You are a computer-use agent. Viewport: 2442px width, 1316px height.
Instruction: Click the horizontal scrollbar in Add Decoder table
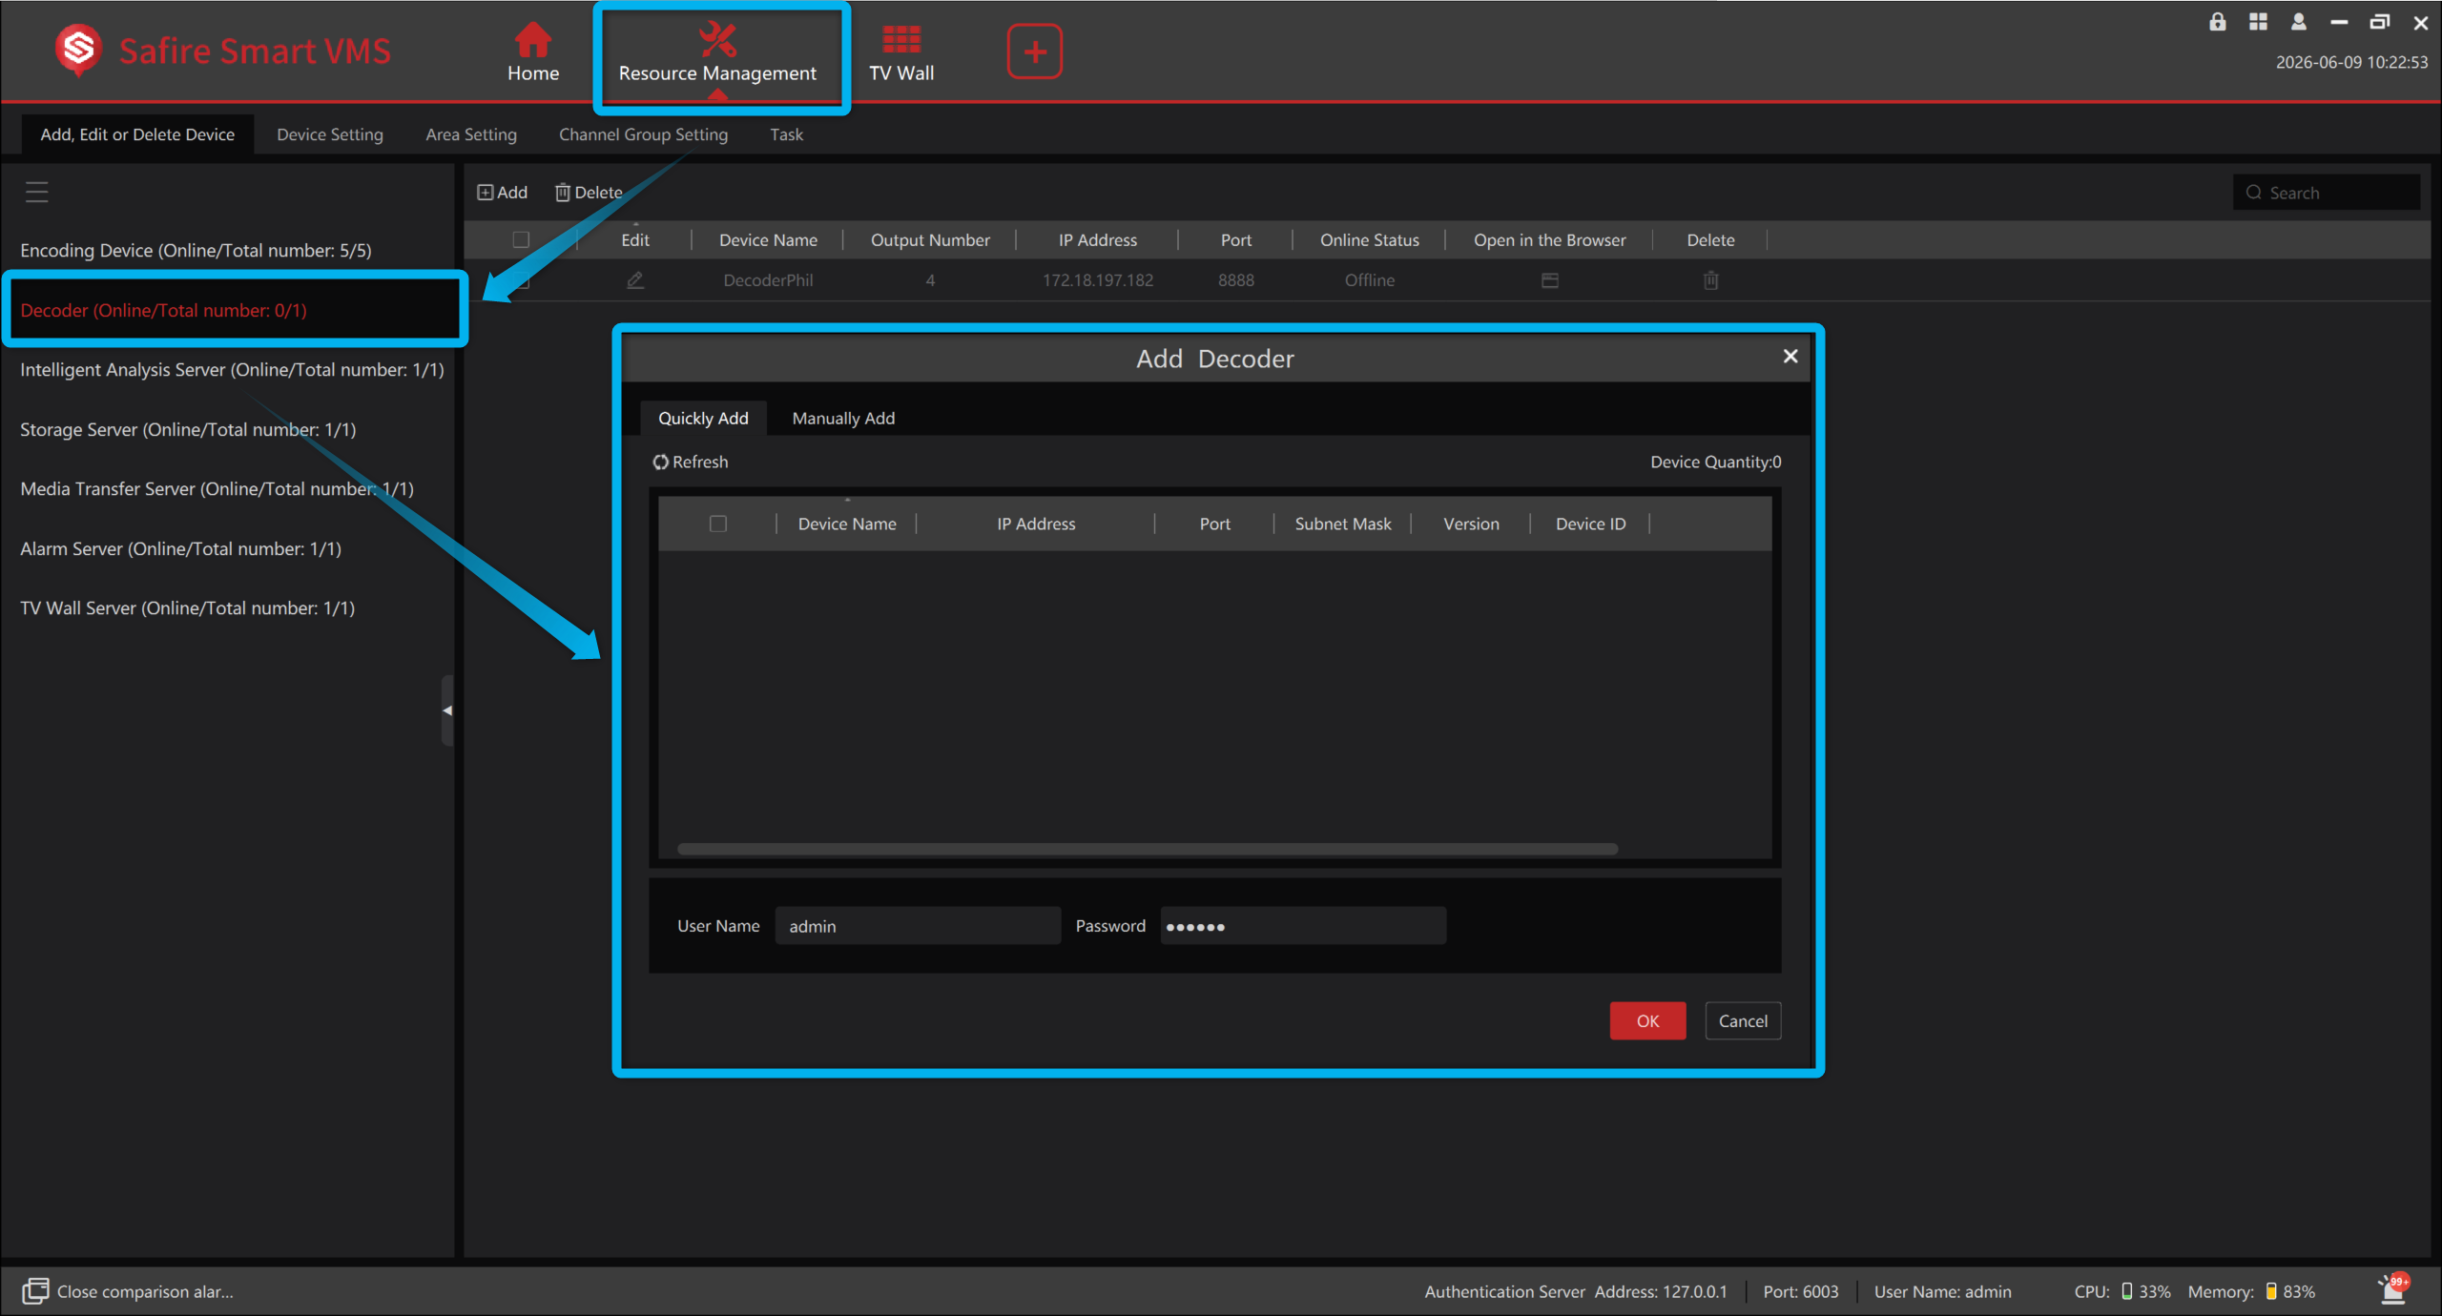tap(1148, 849)
